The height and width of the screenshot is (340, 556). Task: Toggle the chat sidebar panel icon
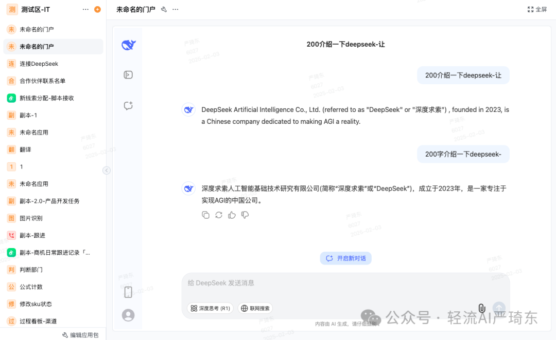[128, 74]
